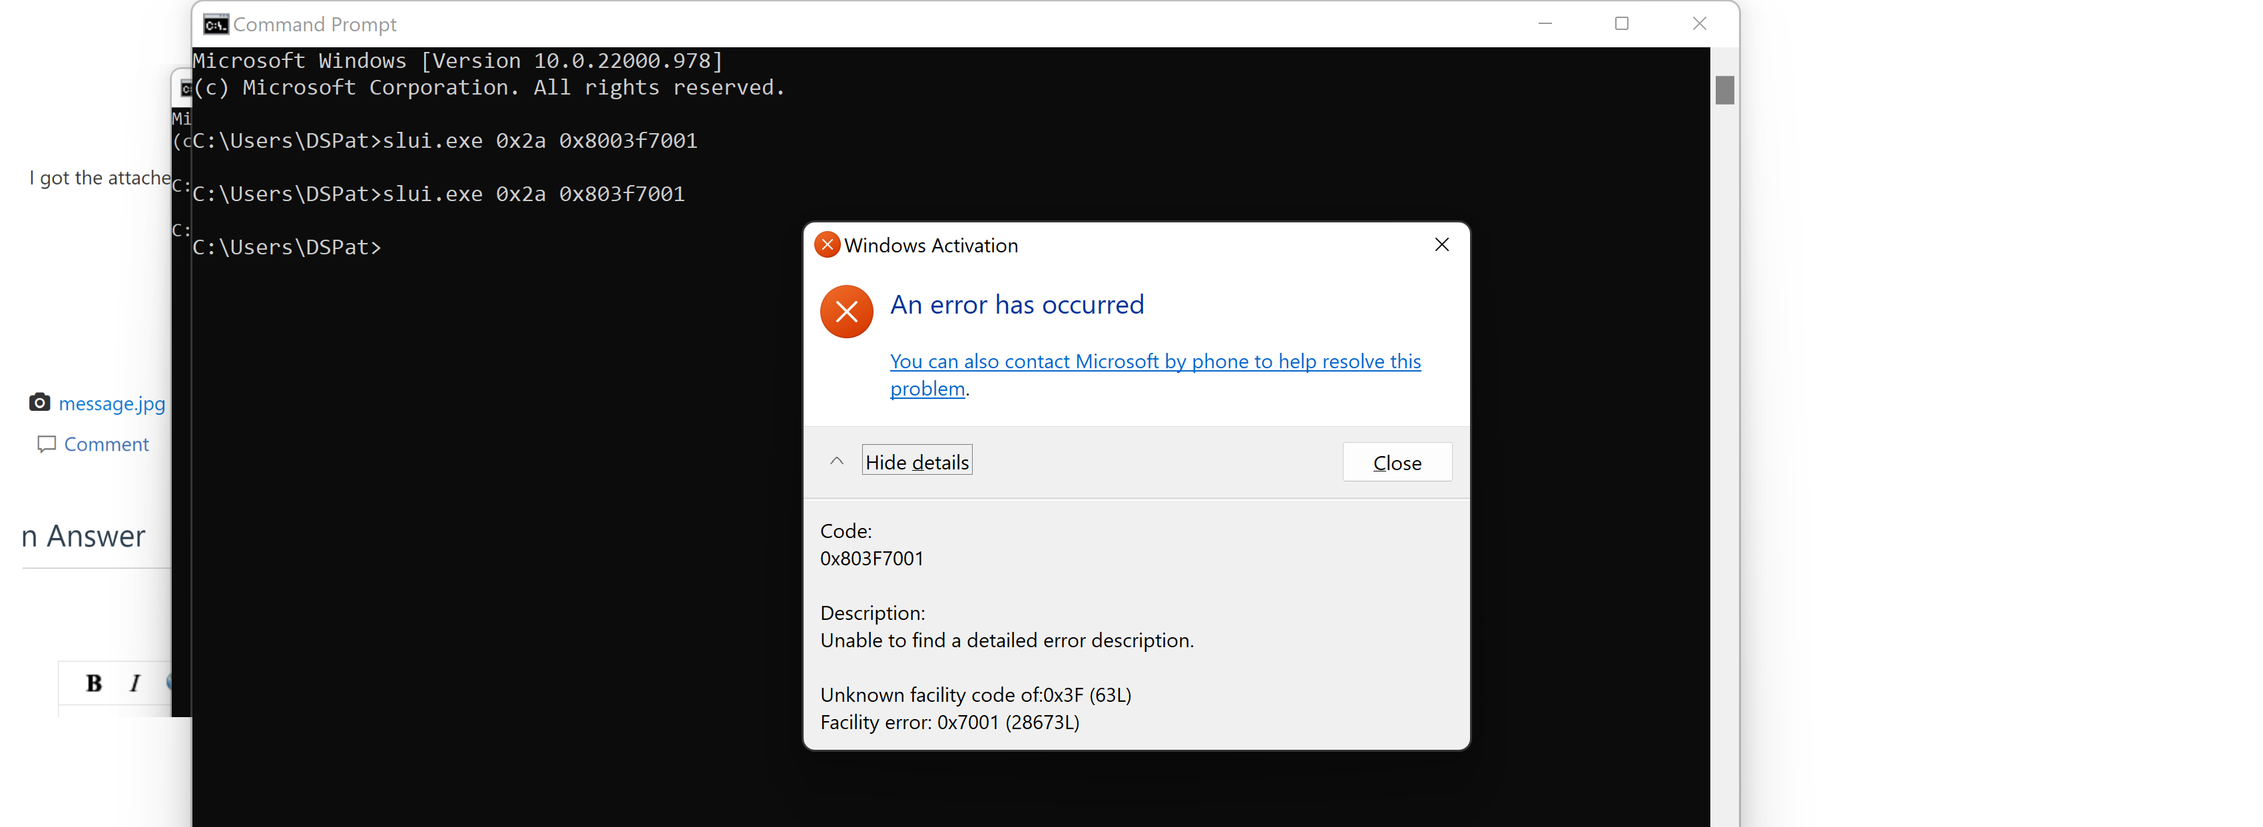
Task: Collapse details using the chevron arrow
Action: tap(836, 461)
